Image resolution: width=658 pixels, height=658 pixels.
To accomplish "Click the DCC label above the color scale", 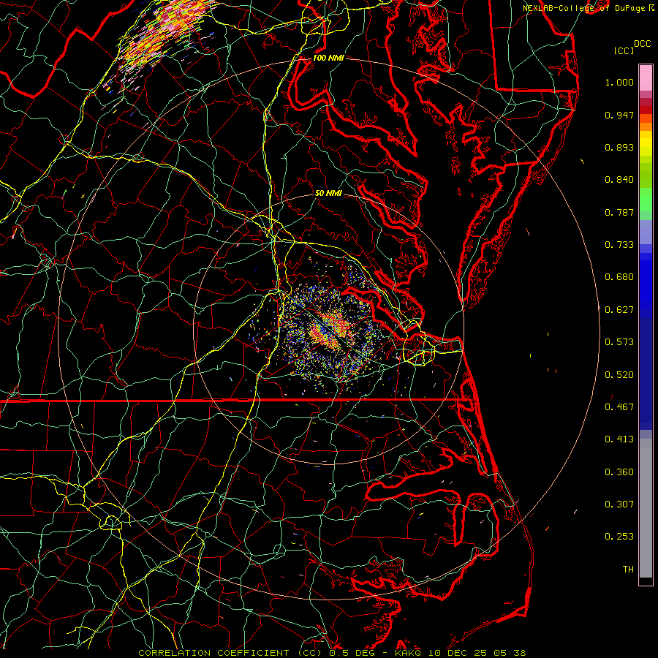I will (x=642, y=44).
